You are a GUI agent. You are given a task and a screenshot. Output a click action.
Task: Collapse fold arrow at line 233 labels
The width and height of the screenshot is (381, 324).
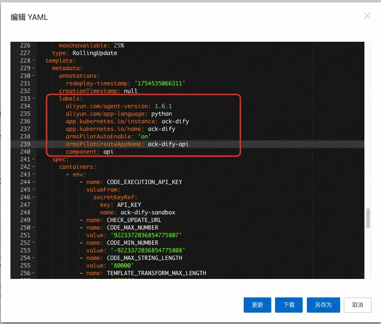34,99
